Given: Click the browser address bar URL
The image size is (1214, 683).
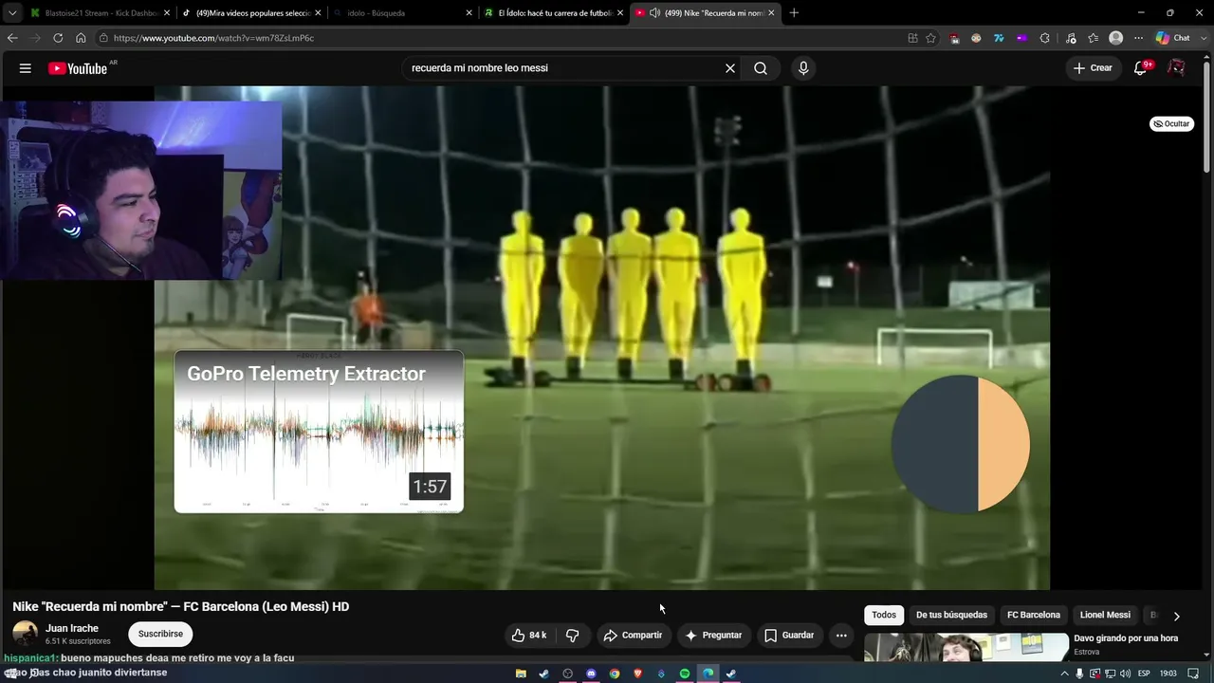Looking at the screenshot, I should pos(213,38).
